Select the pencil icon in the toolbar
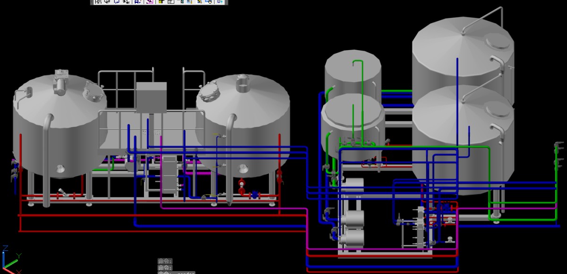 tap(199, 2)
